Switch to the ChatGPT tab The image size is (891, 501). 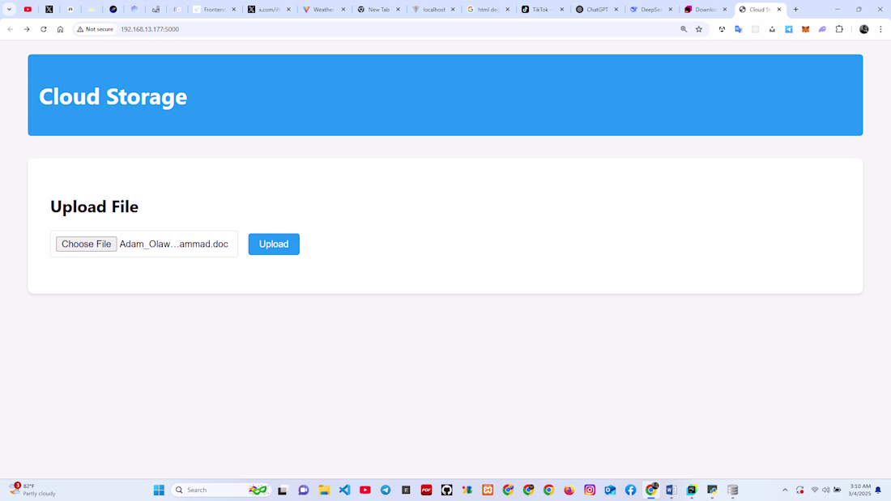(x=597, y=9)
